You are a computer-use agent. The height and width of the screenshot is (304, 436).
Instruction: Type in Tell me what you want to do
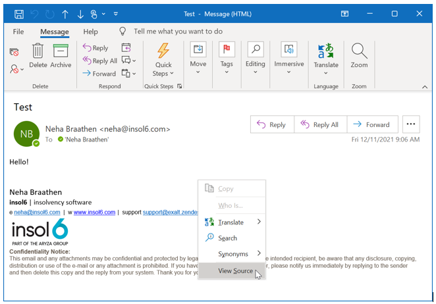click(178, 32)
